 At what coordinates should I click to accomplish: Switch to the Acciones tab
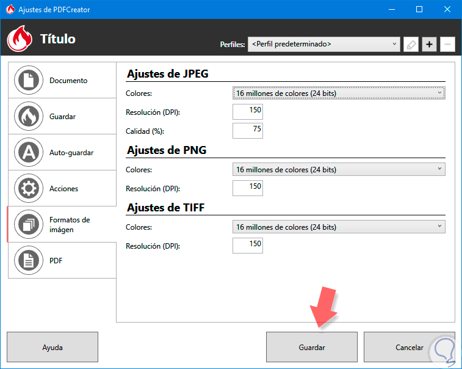pyautogui.click(x=62, y=188)
